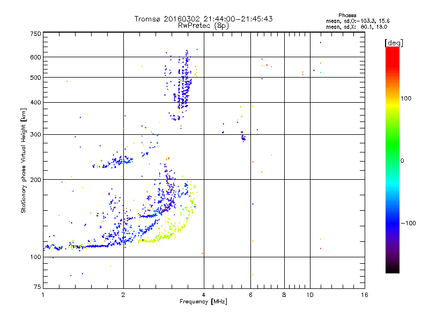Click the plot title 'Tromsø 20160302 21:44:00-21:45:43'
Screen dimensions: 429x321
[203, 19]
